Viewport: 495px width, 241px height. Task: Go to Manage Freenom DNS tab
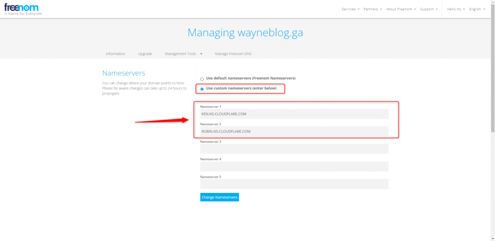(233, 54)
